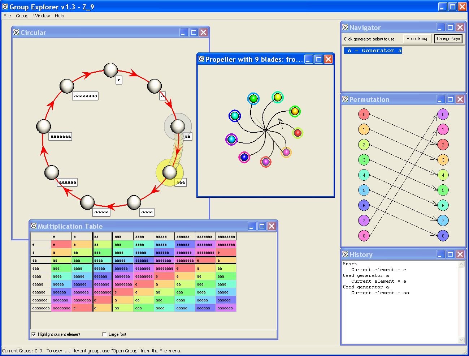Screen dimensions: 469x356
Task: Click the G icon on the Circular window titlebar
Action: coord(16,32)
